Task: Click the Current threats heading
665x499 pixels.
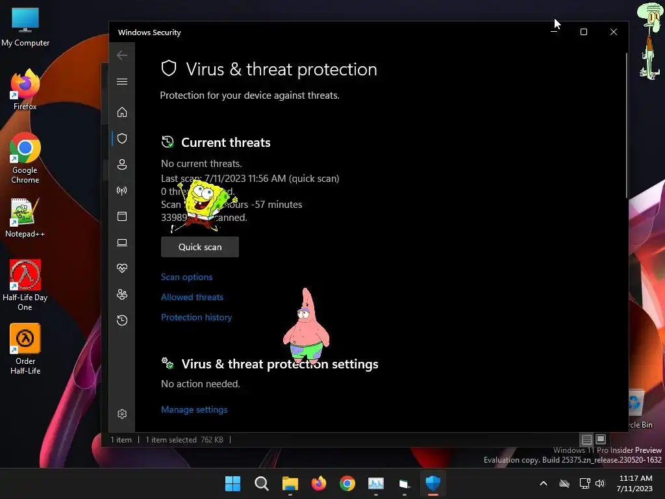Action: (x=225, y=142)
